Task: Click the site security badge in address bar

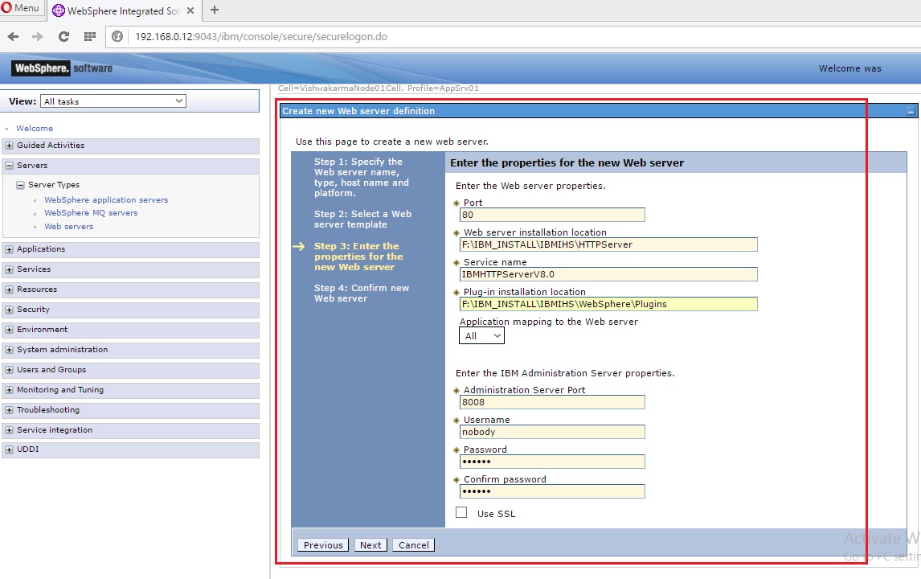Action: coord(119,36)
